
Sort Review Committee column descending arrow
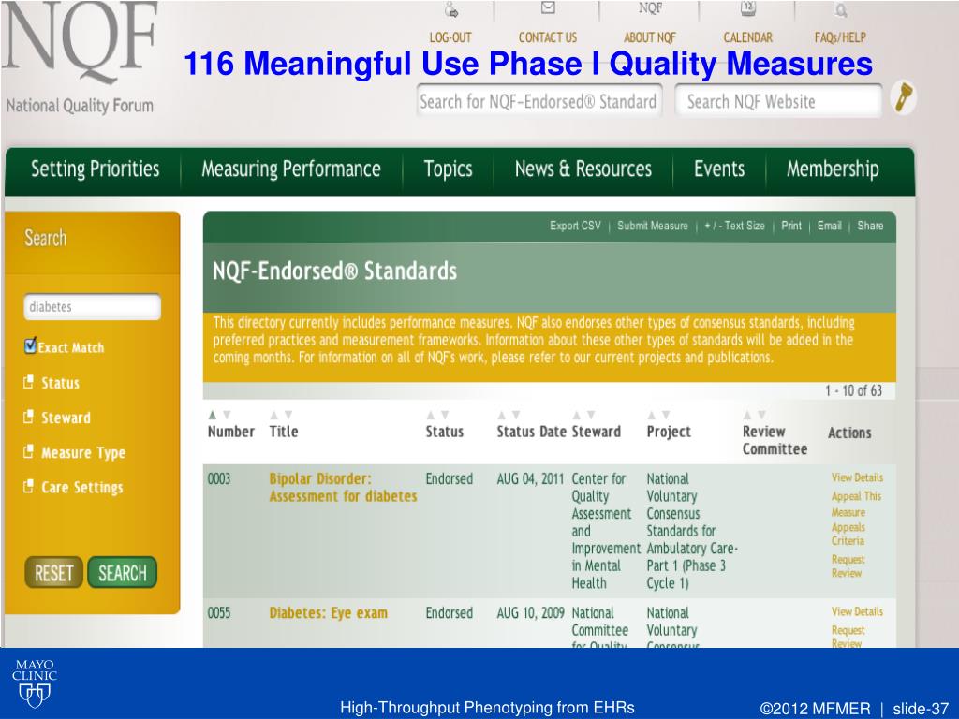click(x=761, y=415)
